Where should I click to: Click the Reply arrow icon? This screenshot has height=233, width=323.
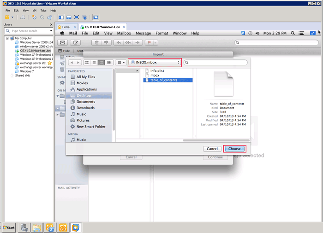click(119, 42)
